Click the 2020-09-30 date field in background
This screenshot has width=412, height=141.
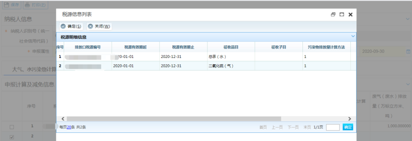pyautogui.click(x=382, y=51)
